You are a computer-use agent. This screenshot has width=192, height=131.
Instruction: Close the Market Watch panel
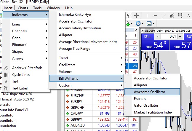[136, 30]
